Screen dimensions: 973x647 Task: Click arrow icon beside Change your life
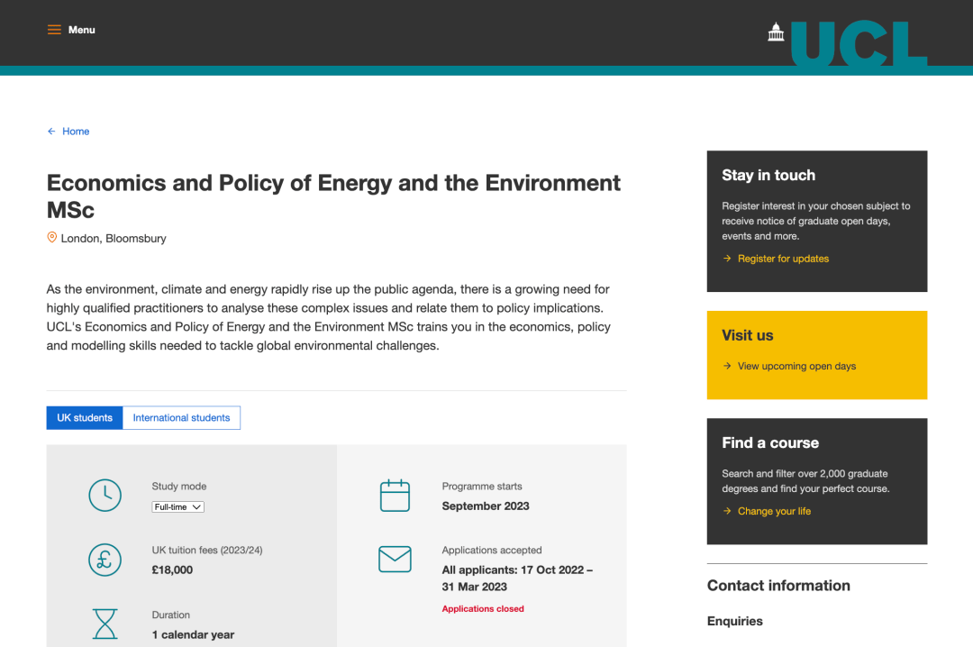727,511
